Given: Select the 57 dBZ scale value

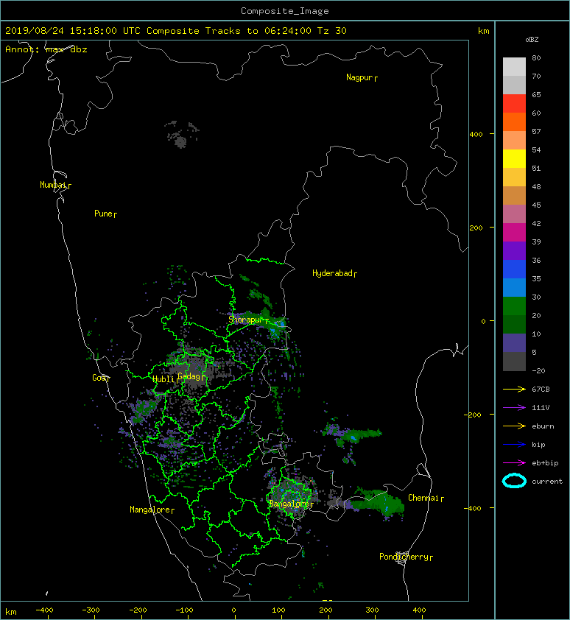Looking at the screenshot, I should 536,131.
